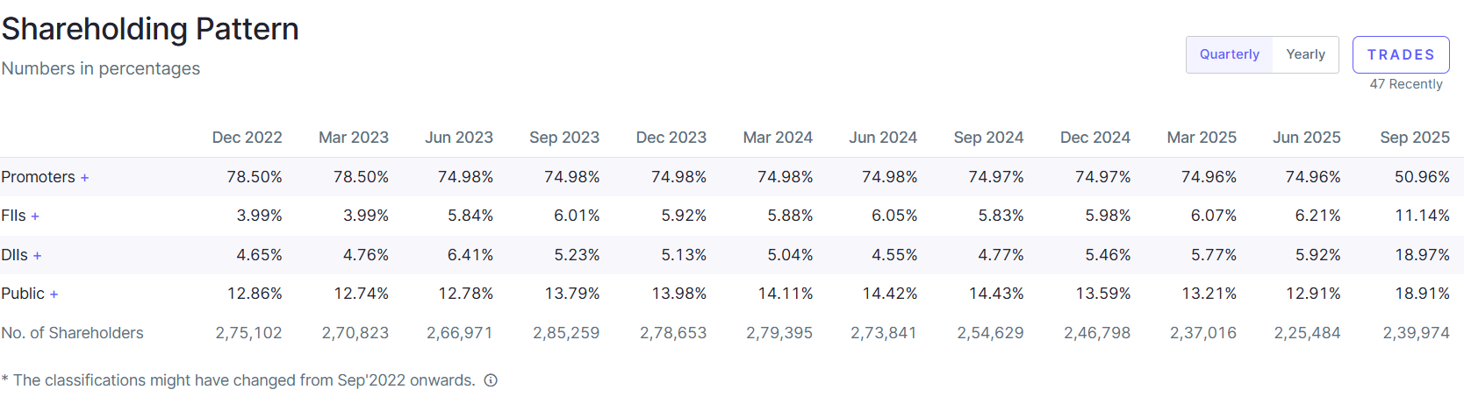Click the No. of Shareholders row label
Image resolution: width=1464 pixels, height=404 pixels.
coord(72,333)
